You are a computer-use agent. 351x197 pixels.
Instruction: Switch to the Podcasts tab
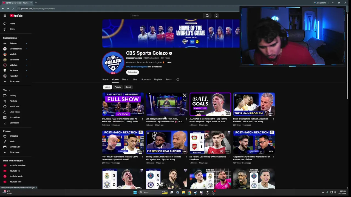pos(146,80)
